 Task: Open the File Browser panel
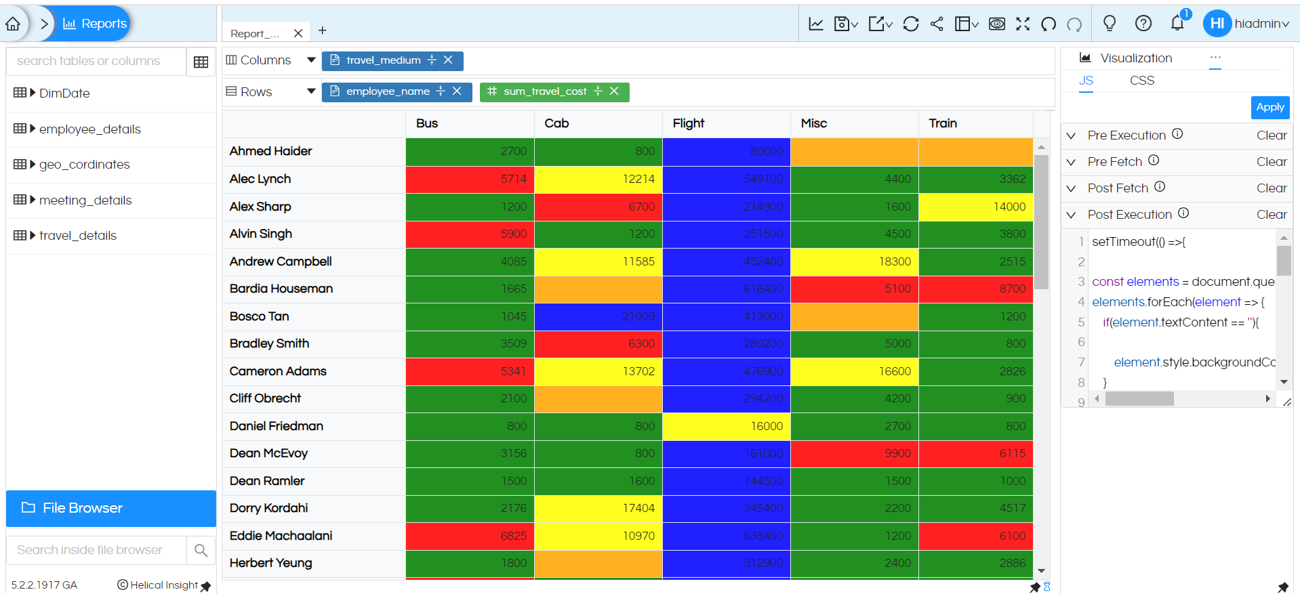tap(111, 508)
